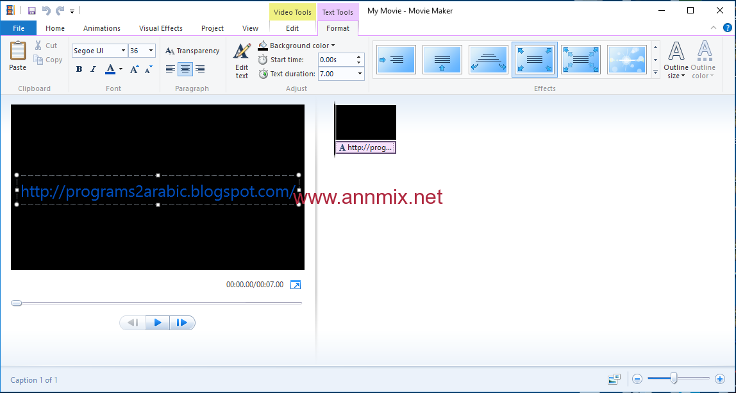Switch to the Home tab
Screen dimensions: 736x393
(55, 28)
